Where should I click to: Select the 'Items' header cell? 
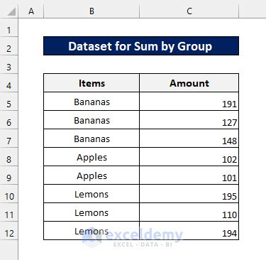[92, 83]
